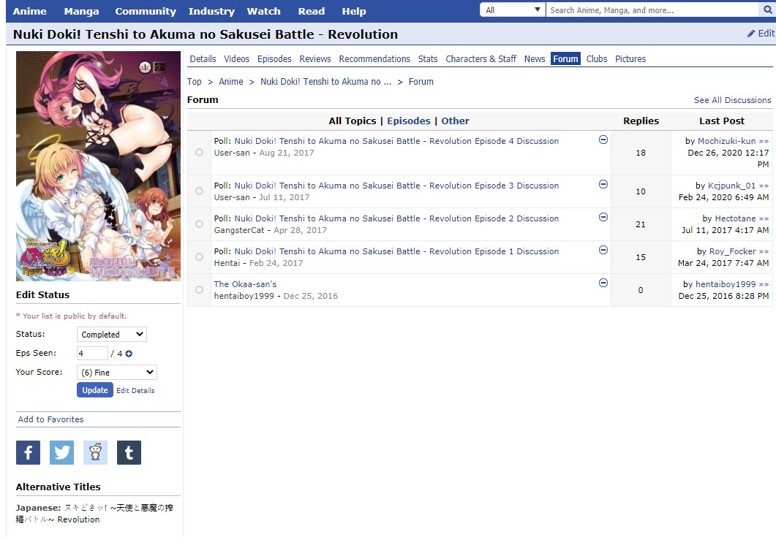
Task: Open the Watch menu
Action: [264, 11]
